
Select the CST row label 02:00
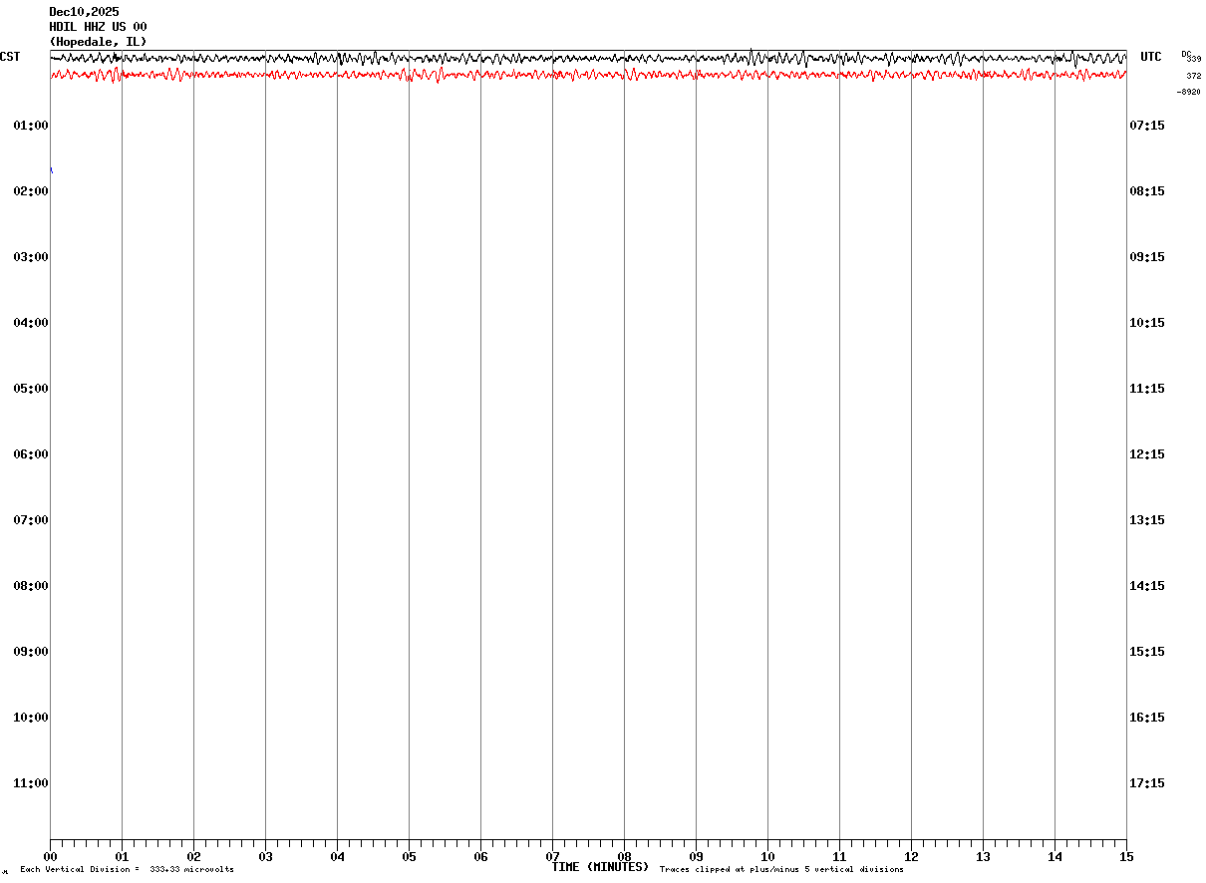pos(31,191)
